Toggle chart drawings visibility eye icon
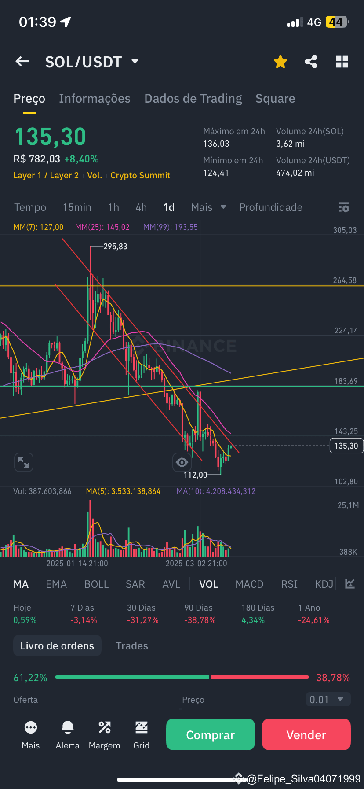 pos(182,462)
